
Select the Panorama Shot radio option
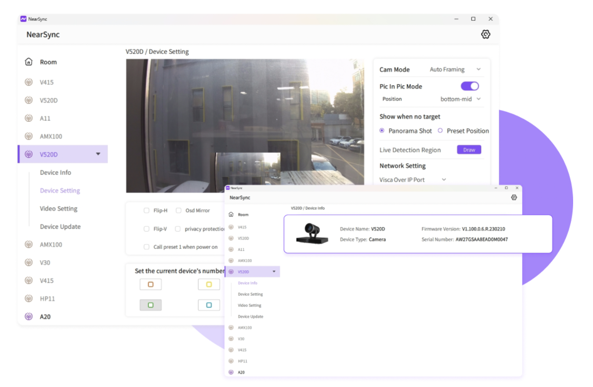(382, 131)
